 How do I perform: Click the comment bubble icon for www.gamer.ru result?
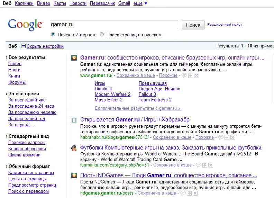184,75
